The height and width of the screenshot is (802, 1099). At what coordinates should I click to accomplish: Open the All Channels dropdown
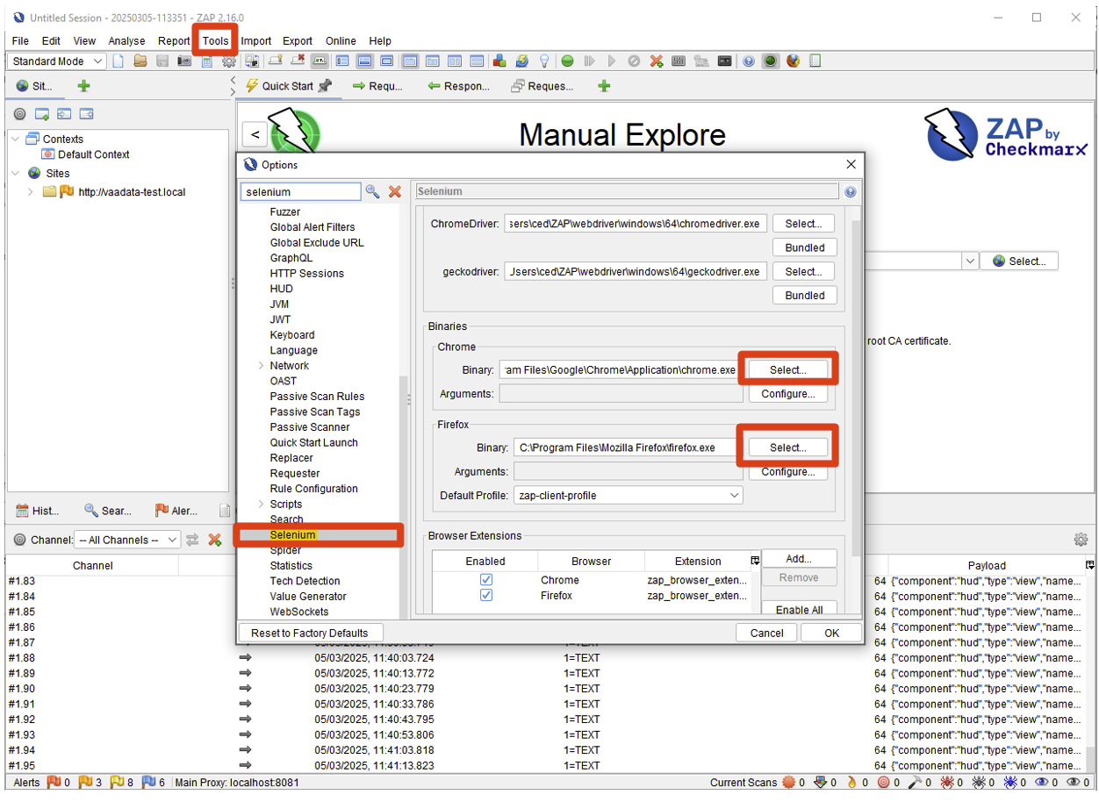pyautogui.click(x=127, y=541)
